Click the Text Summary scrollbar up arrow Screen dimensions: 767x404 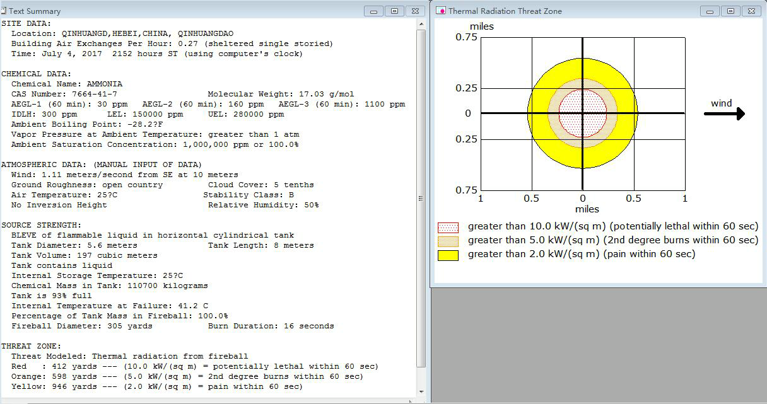pyautogui.click(x=421, y=24)
